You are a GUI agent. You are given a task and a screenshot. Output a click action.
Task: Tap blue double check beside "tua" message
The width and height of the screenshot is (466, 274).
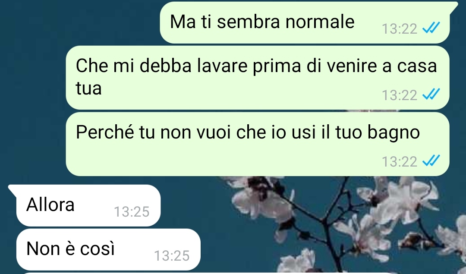[431, 95]
